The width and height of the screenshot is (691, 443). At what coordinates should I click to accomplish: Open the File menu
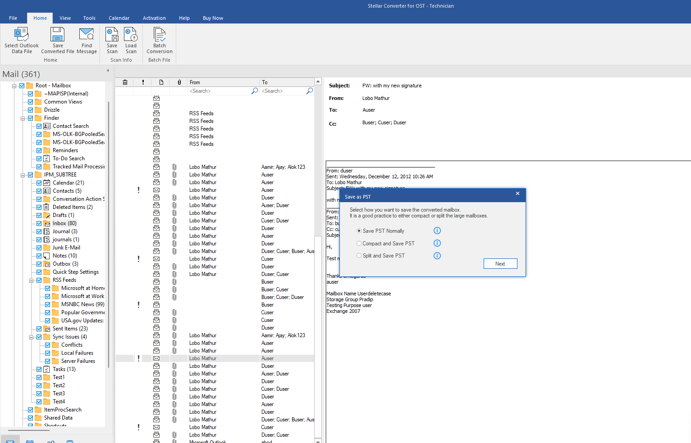click(13, 18)
